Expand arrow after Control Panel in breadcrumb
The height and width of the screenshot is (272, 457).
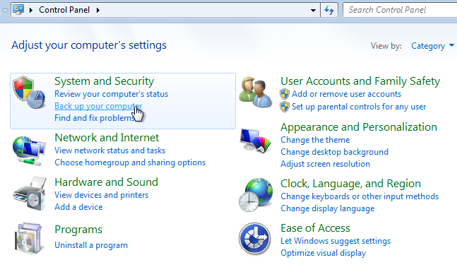click(98, 10)
